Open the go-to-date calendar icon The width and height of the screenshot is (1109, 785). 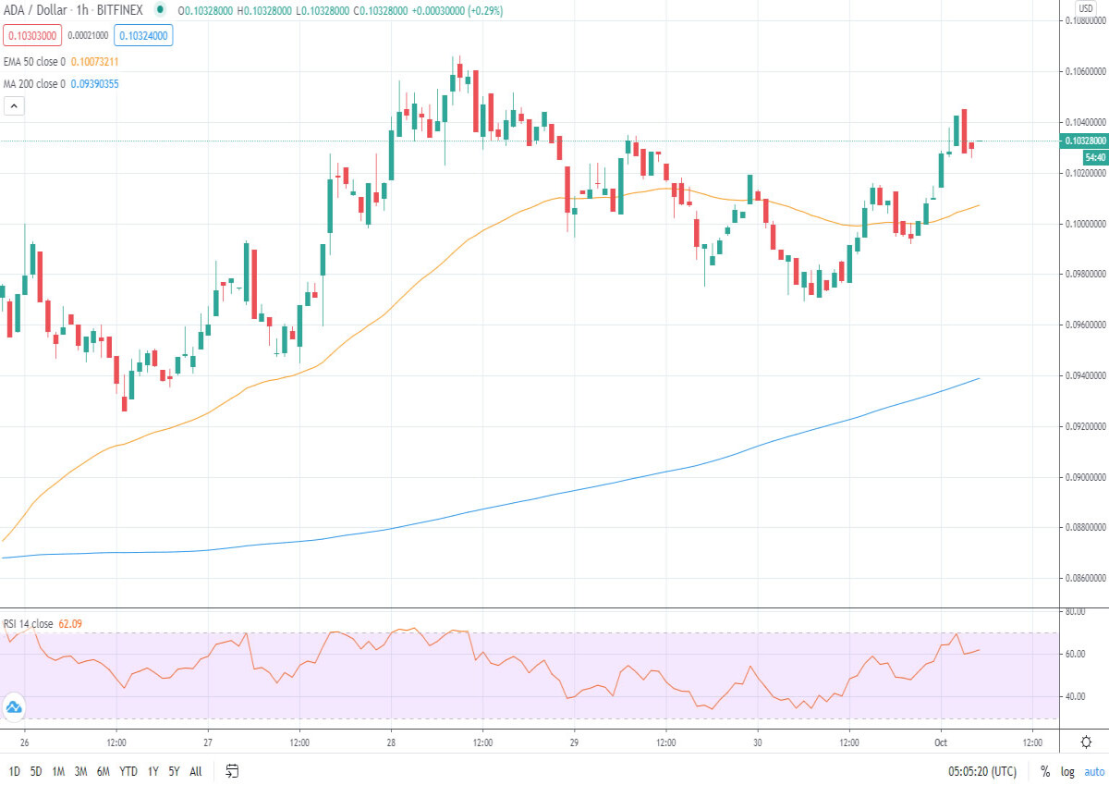pos(232,770)
